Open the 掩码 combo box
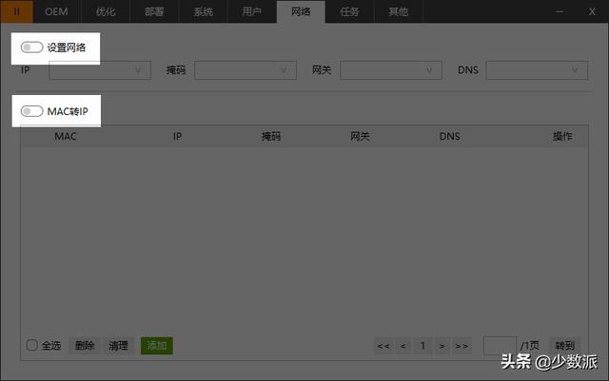The width and height of the screenshot is (609, 381). [x=246, y=70]
